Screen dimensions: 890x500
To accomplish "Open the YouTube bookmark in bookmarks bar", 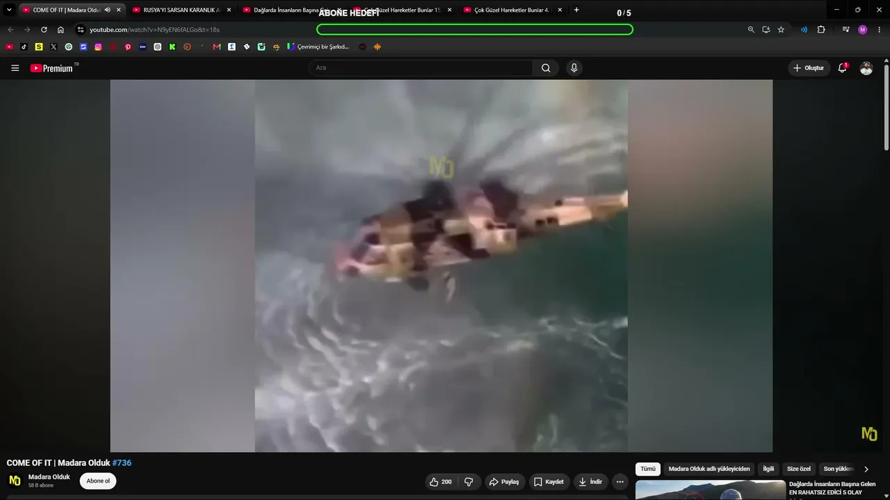I will pyautogui.click(x=9, y=47).
